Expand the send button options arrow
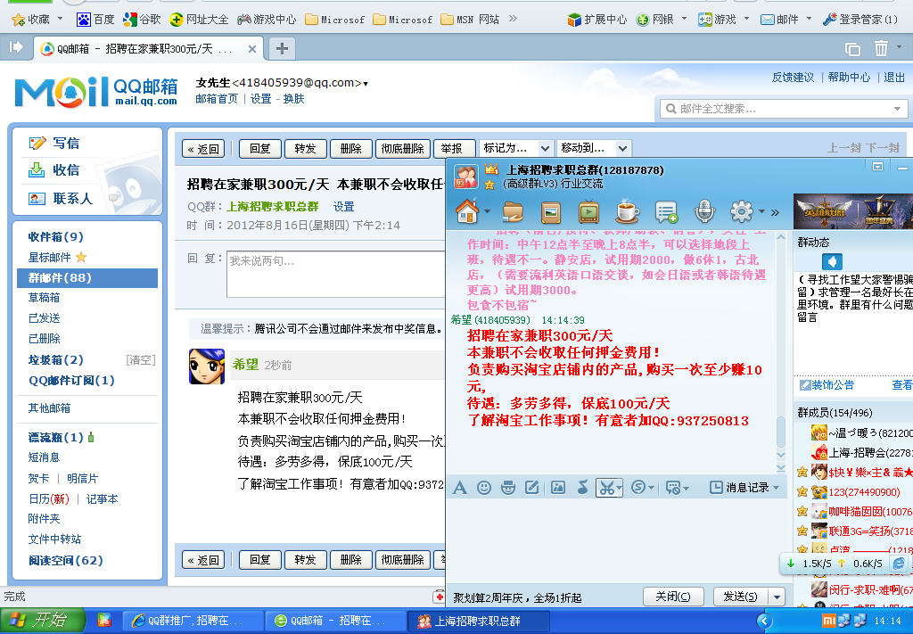This screenshot has width=913, height=634. pos(777,597)
